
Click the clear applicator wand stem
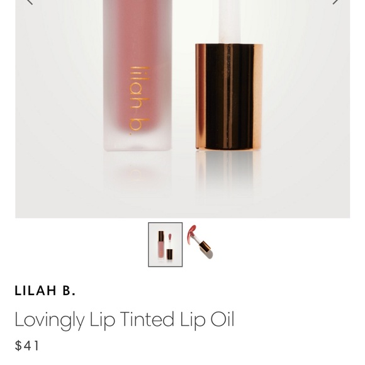point(230,21)
